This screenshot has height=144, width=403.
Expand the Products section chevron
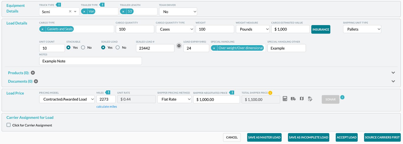pyautogui.click(x=393, y=73)
